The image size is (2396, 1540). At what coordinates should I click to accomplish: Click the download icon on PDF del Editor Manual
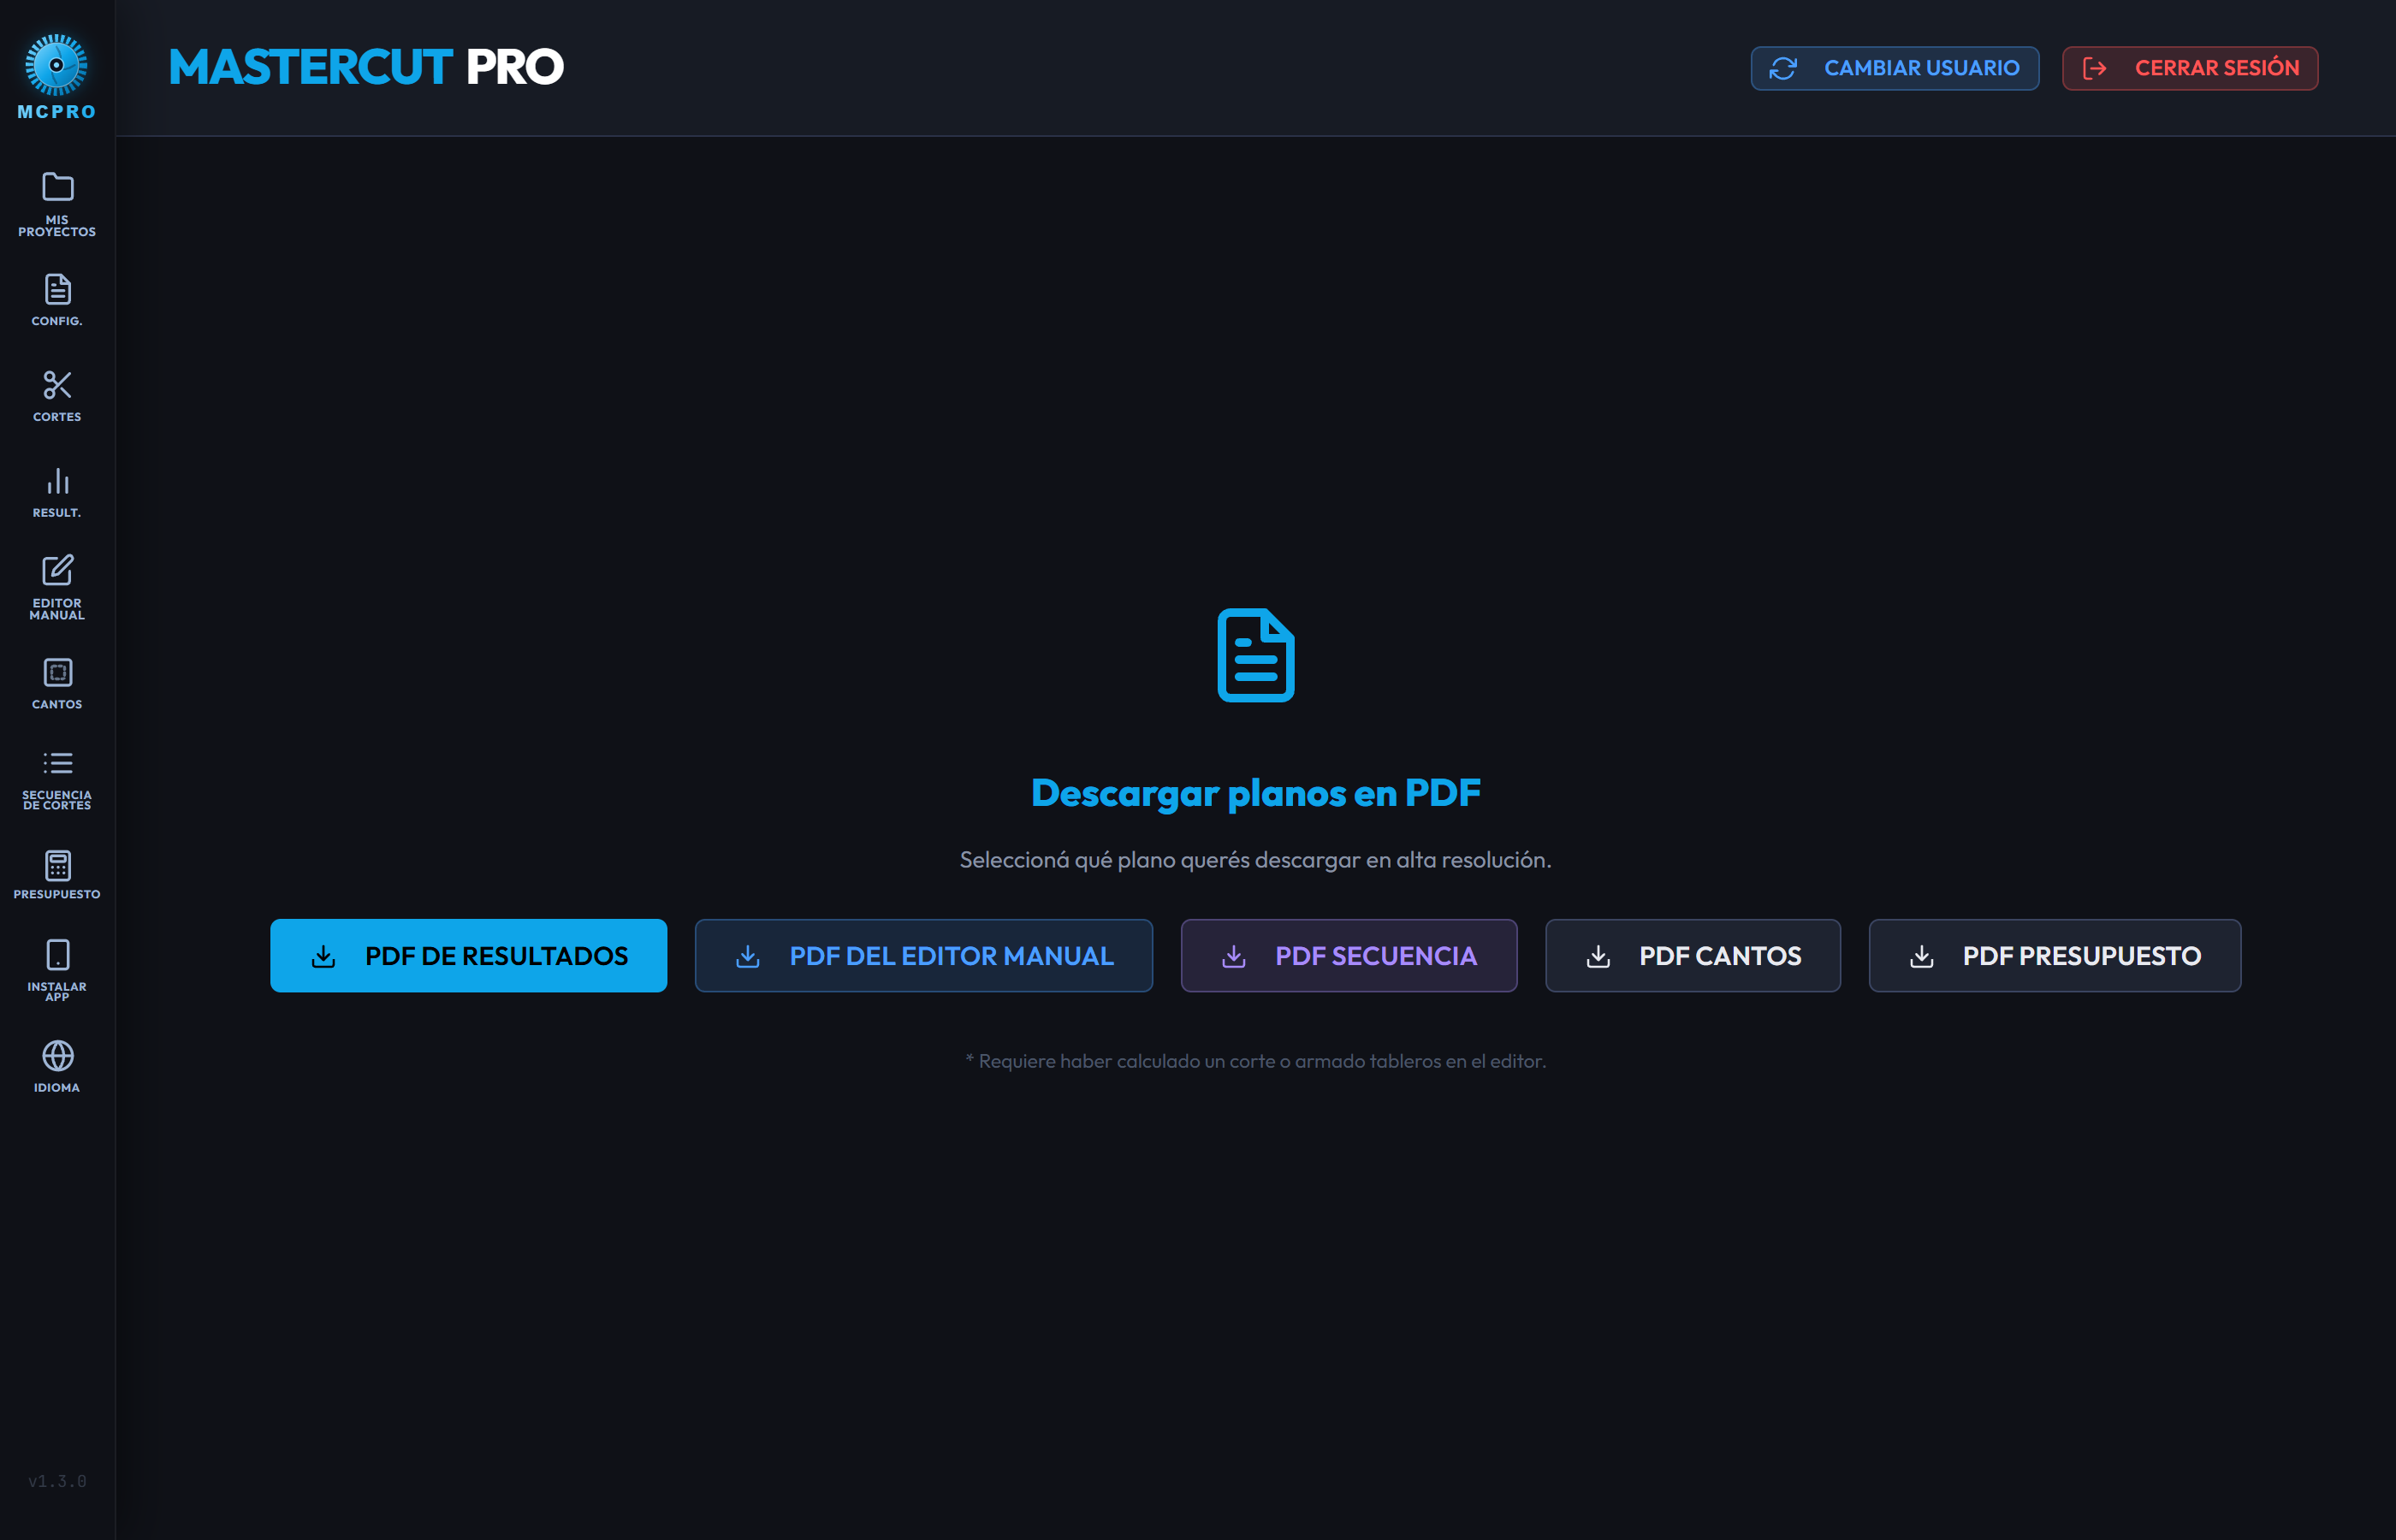click(748, 957)
